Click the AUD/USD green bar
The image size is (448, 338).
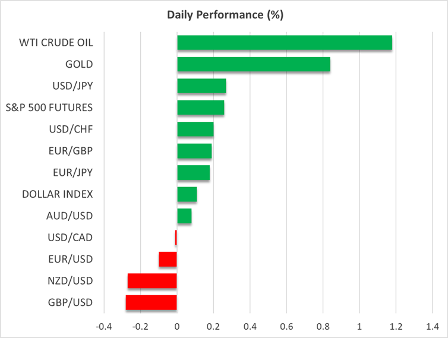click(x=184, y=216)
